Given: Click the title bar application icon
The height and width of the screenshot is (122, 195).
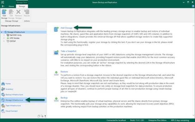Looking at the screenshot, I should click(2, 2).
